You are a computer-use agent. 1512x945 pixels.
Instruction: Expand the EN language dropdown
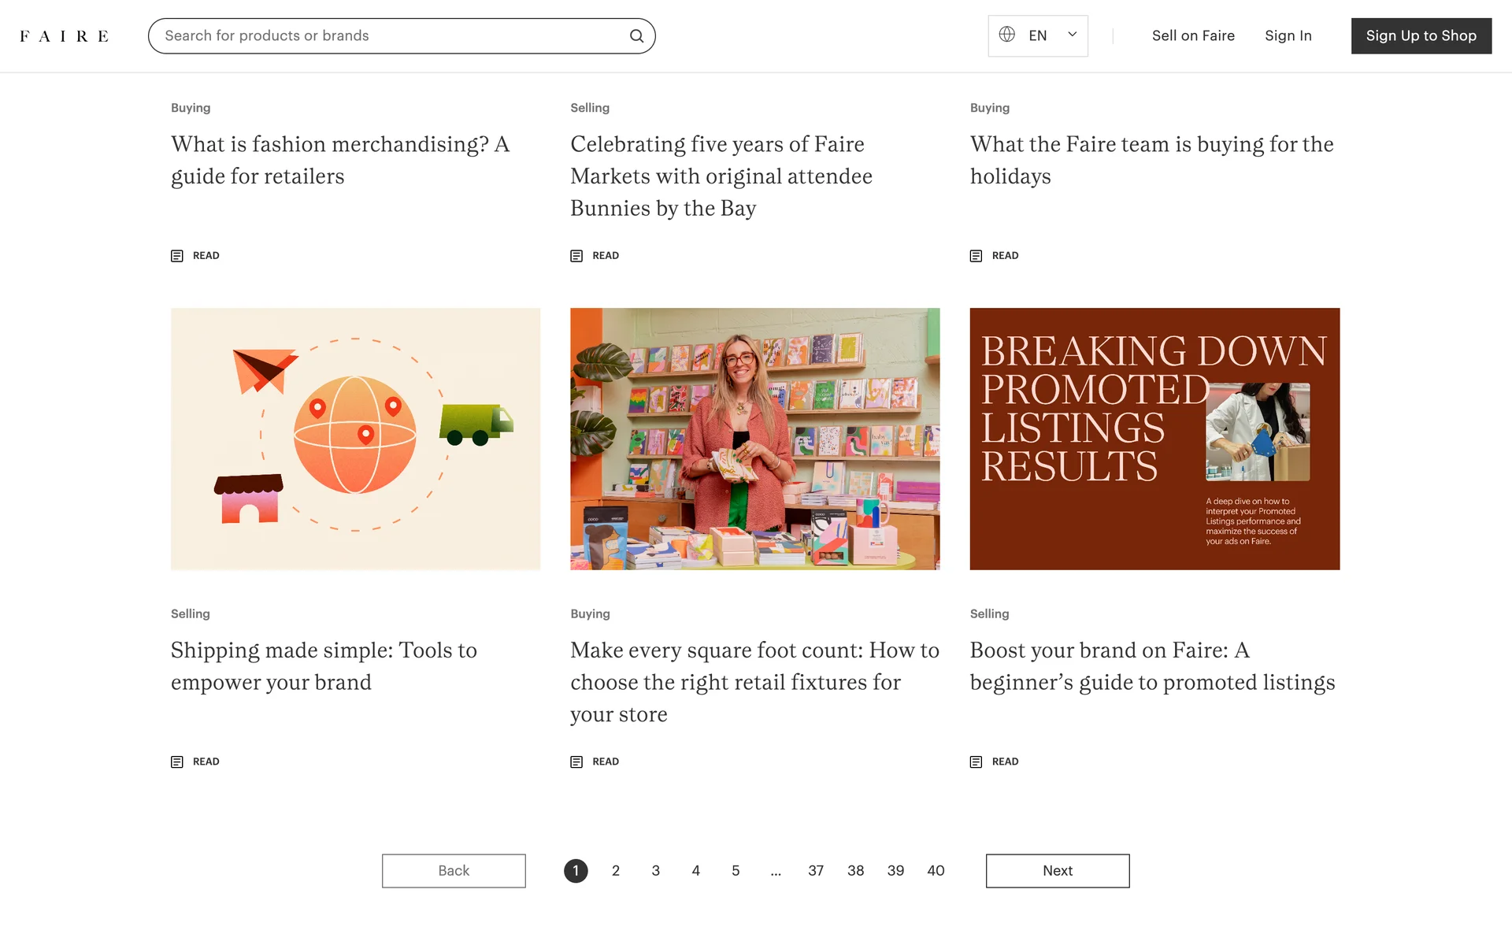tap(1071, 35)
